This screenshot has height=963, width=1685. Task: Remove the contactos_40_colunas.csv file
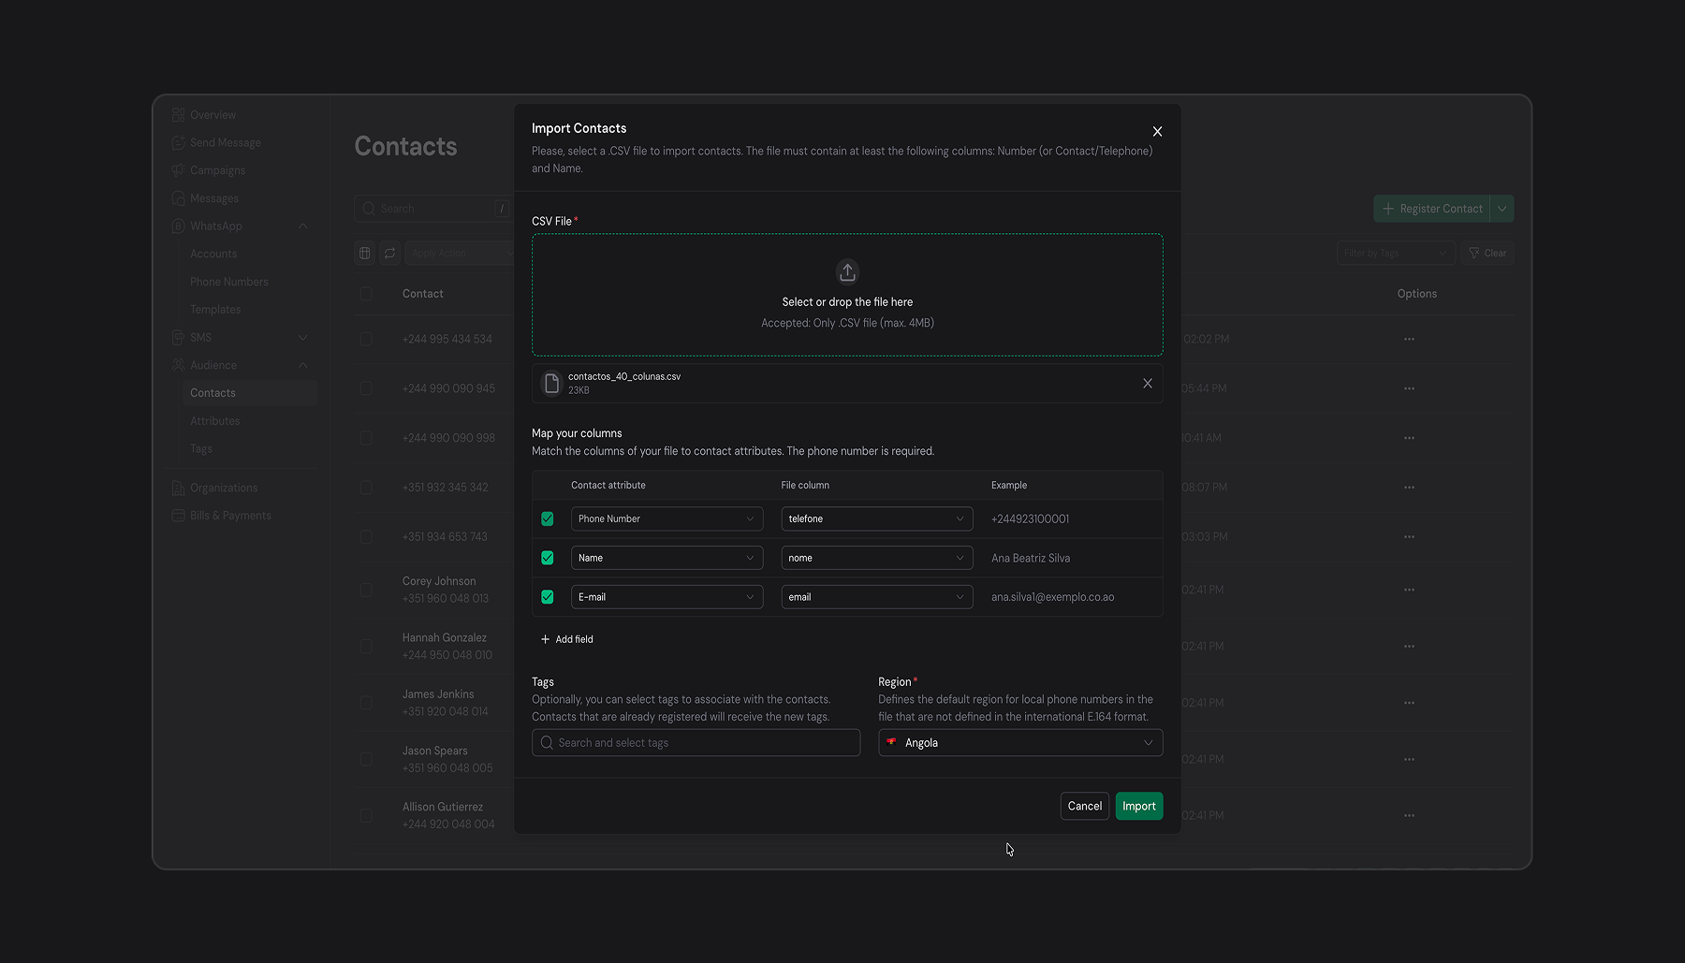coord(1148,384)
